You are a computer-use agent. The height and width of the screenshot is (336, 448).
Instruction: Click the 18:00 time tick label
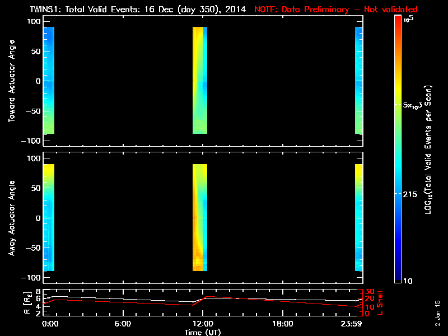[x=282, y=323]
